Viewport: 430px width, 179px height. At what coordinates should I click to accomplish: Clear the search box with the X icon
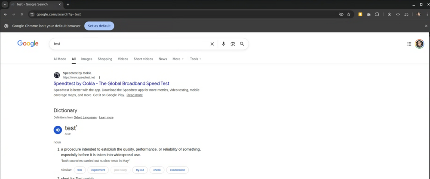coord(212,44)
